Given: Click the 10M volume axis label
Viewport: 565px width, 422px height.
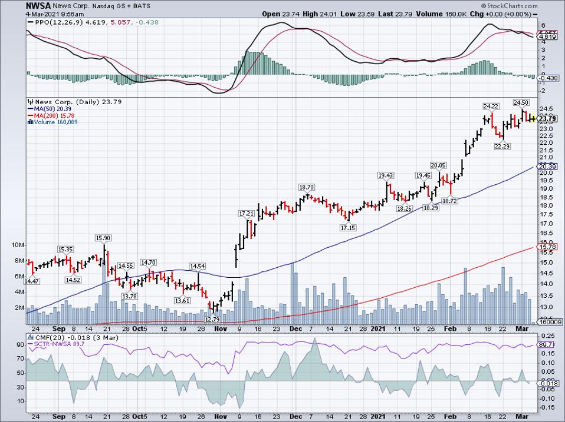Looking at the screenshot, I should (18, 245).
